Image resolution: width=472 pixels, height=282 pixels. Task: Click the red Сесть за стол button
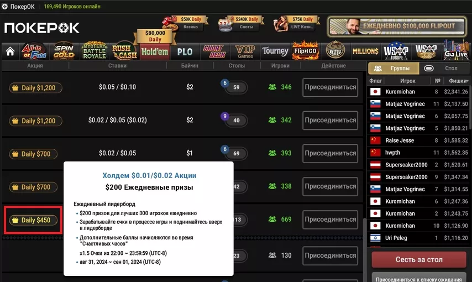pyautogui.click(x=419, y=260)
